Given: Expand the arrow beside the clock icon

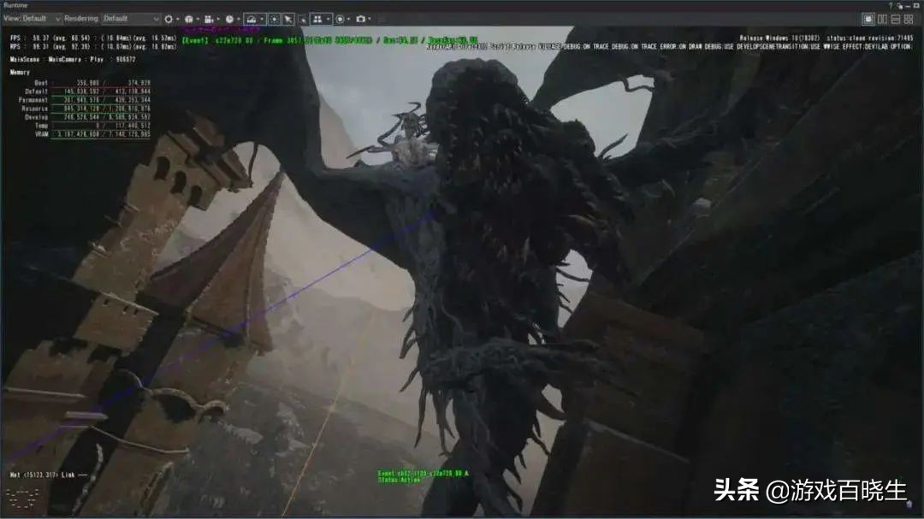Looking at the screenshot, I should click(238, 19).
